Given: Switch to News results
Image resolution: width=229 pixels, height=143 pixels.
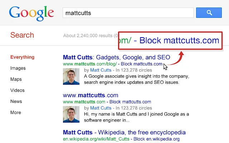Looking at the screenshot, I should [16, 102].
